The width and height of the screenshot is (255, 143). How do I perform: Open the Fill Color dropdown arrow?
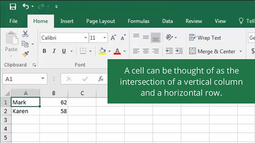[109, 51]
